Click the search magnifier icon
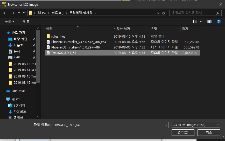The image size is (225, 141). point(218,13)
